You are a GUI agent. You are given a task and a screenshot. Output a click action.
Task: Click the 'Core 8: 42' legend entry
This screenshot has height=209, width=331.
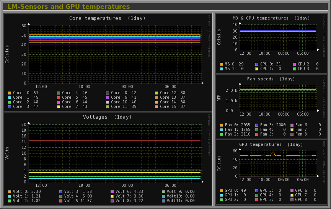pos(121,93)
